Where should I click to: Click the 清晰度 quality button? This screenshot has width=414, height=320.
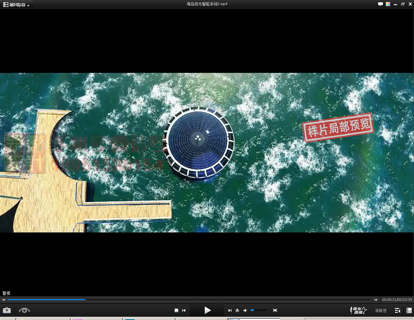pyautogui.click(x=381, y=311)
